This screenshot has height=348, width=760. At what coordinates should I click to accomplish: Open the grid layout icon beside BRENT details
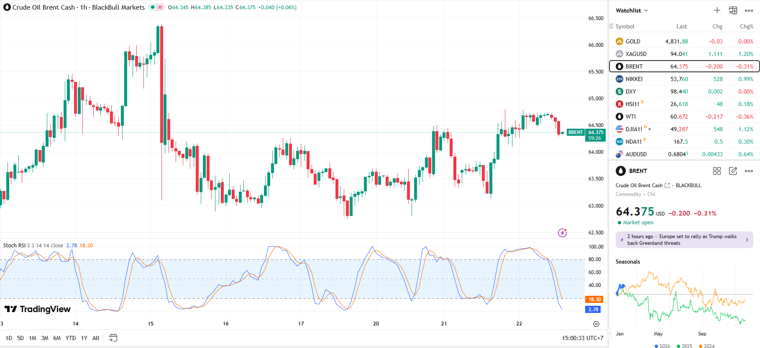[717, 171]
